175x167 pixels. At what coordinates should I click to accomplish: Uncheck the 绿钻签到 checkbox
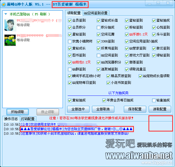(154, 55)
